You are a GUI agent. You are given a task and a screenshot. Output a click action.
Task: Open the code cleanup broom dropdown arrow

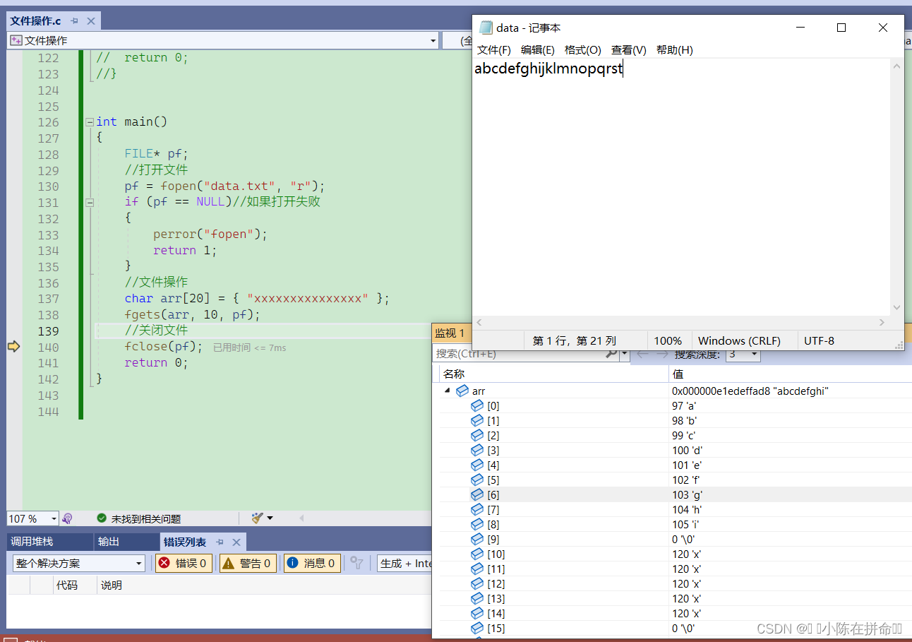click(x=270, y=518)
